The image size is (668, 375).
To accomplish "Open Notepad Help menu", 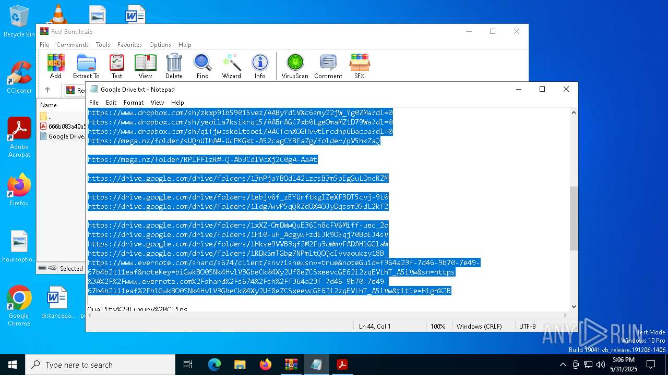I will pyautogui.click(x=177, y=103).
